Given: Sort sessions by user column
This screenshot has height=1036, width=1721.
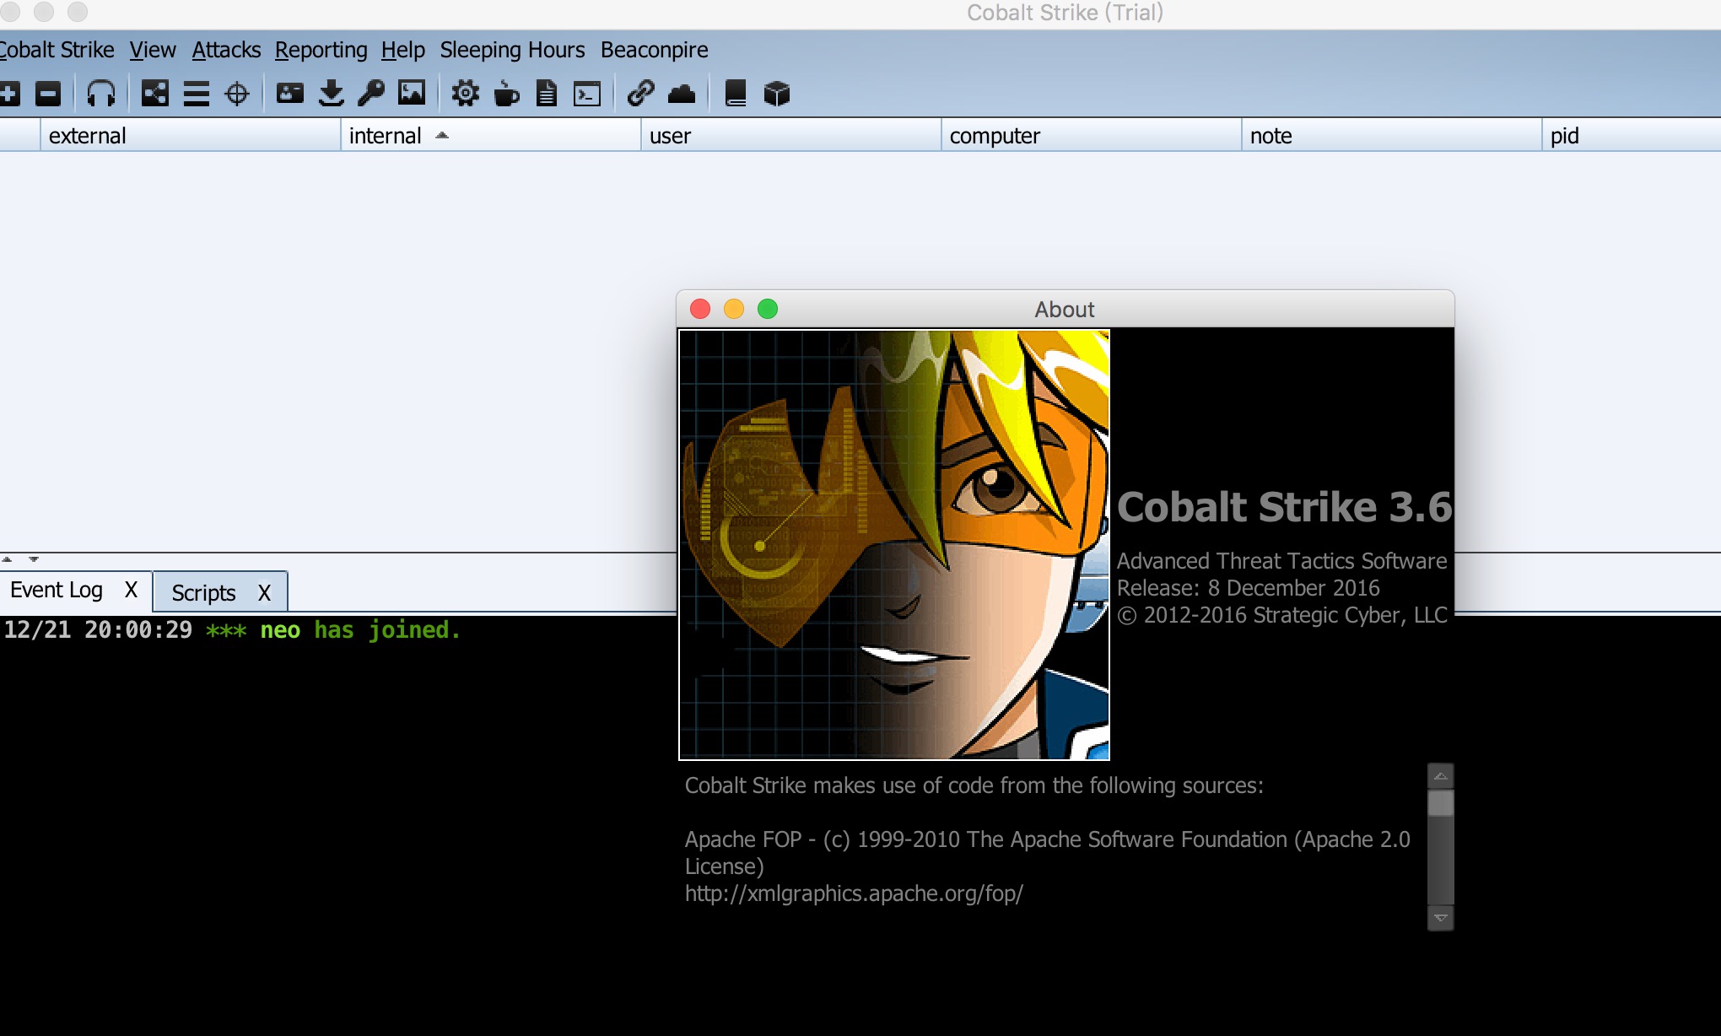Looking at the screenshot, I should pyautogui.click(x=791, y=136).
